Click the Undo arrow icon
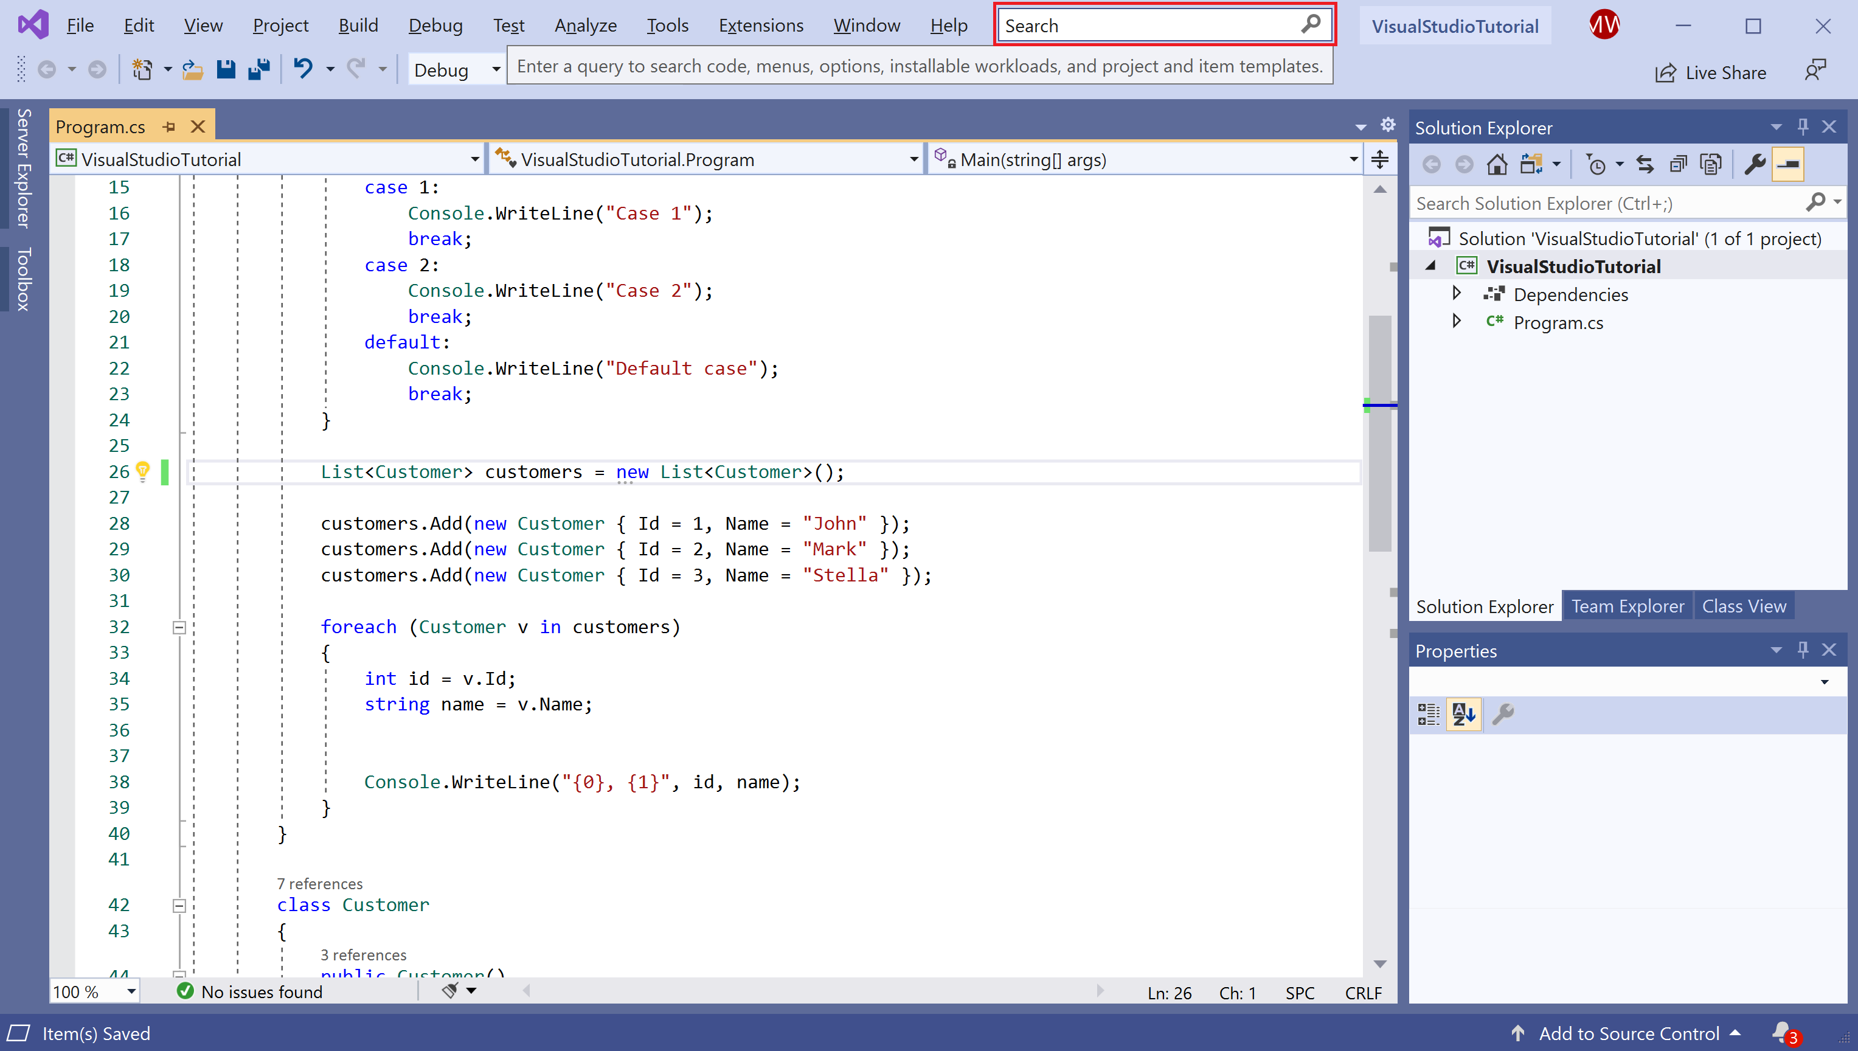The image size is (1858, 1051). [x=303, y=70]
